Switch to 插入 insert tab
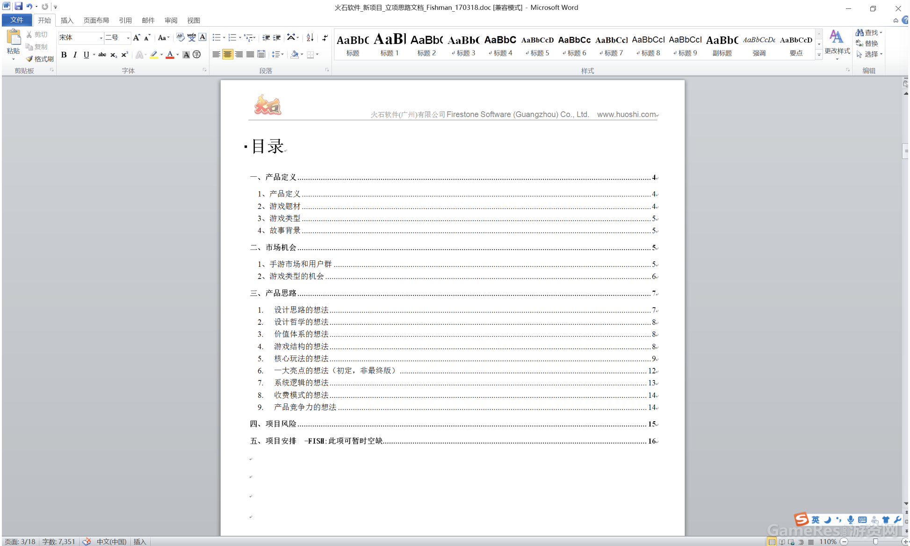 pos(67,20)
